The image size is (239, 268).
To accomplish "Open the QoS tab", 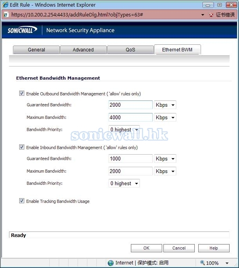I will pyautogui.click(x=130, y=50).
